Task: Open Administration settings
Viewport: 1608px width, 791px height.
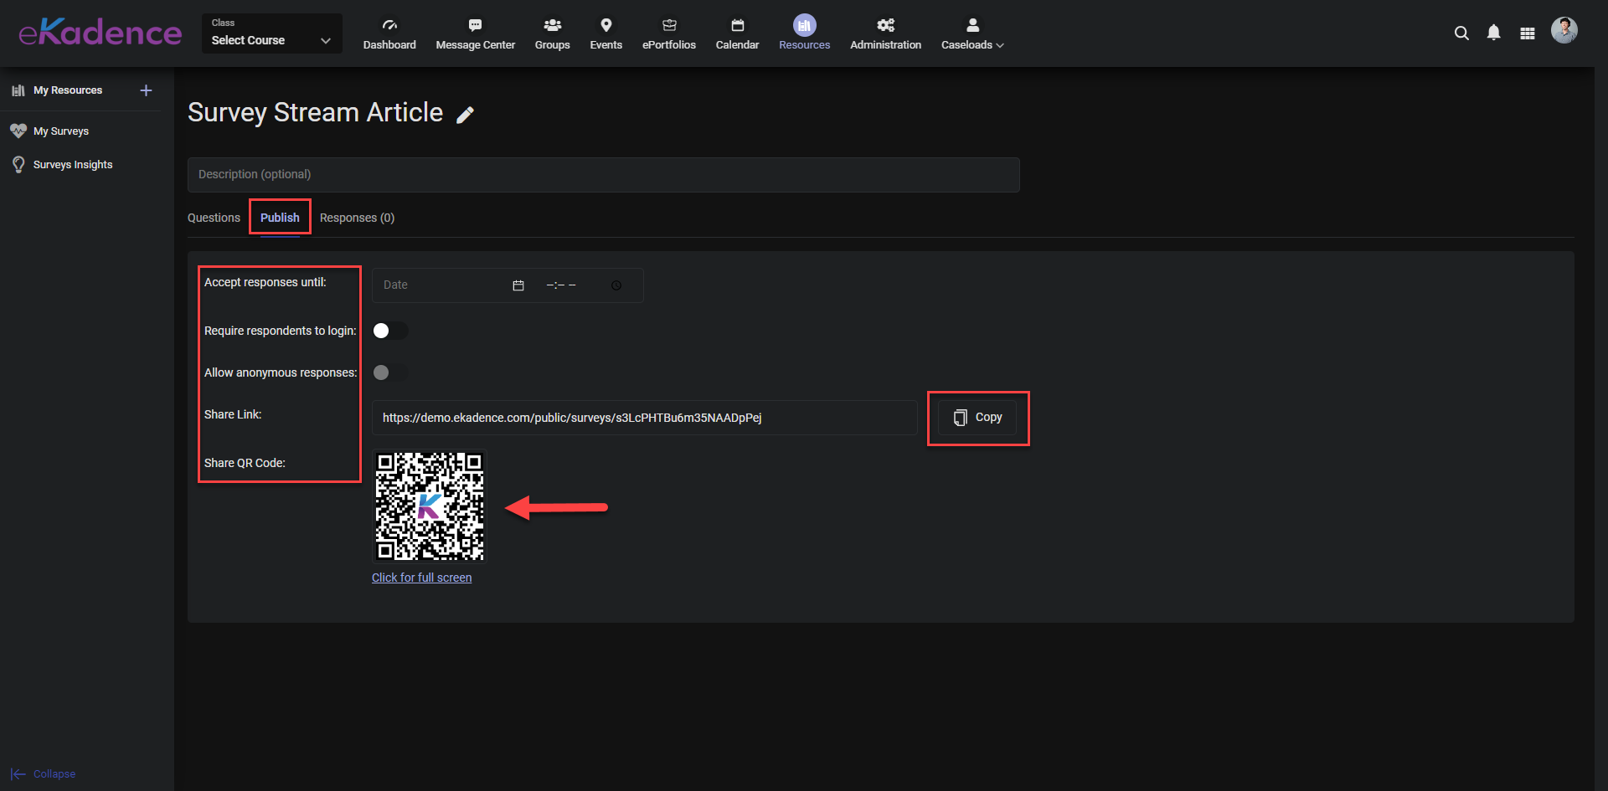Action: [x=885, y=34]
